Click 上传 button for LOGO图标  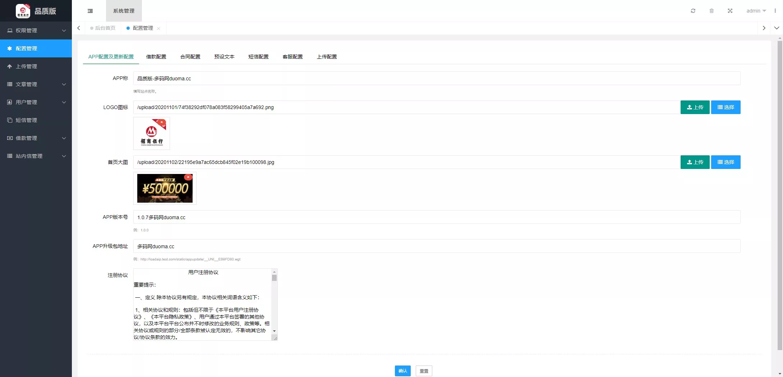click(x=695, y=107)
